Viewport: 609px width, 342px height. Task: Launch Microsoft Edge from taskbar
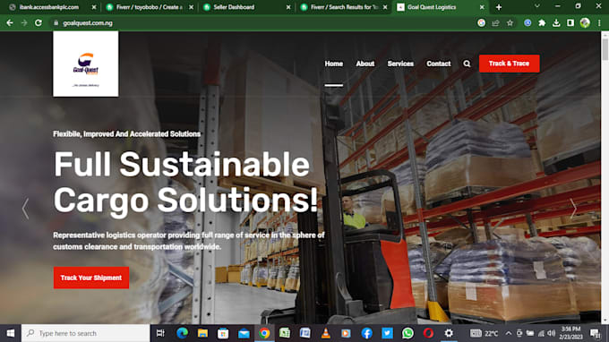182,333
